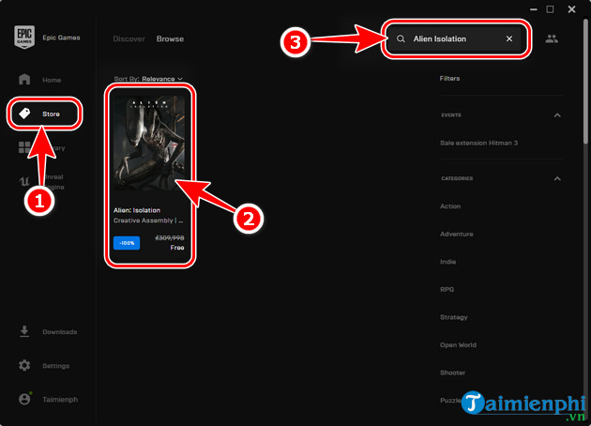
Task: Click in the Alien Isolation search field
Action: click(454, 38)
